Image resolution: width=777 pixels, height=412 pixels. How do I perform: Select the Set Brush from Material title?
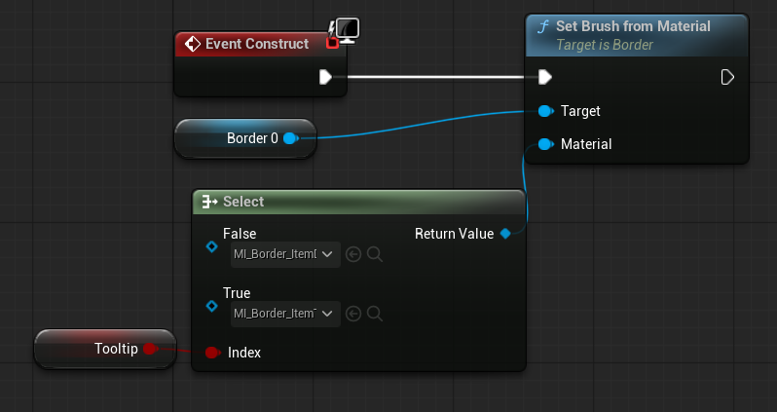tap(633, 26)
